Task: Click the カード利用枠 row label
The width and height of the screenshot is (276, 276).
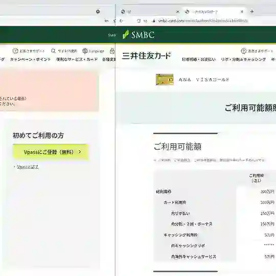Action: (175, 202)
